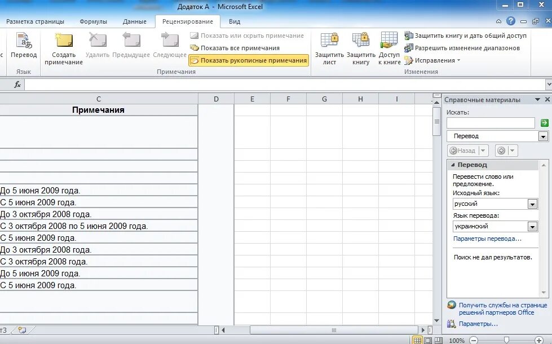The height and width of the screenshot is (344, 552).
Task: Switch to Normal view in status bar
Action: tap(417, 341)
